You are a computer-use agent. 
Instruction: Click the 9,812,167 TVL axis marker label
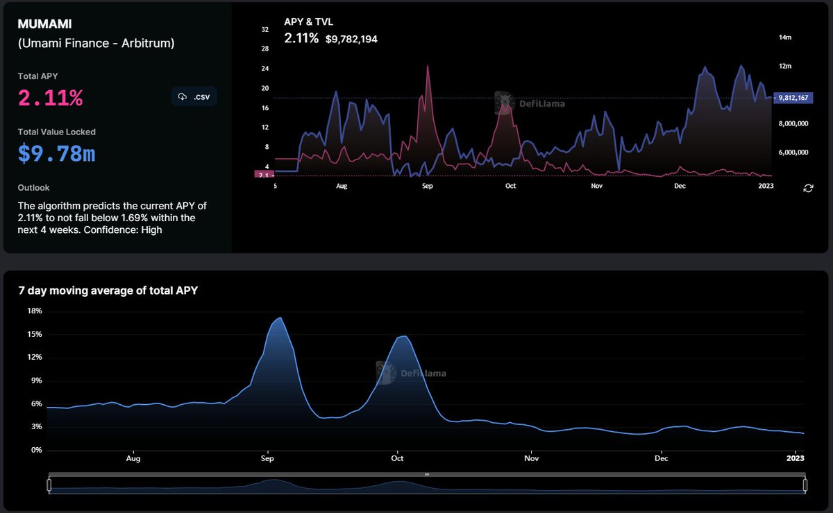793,98
